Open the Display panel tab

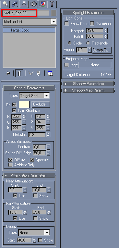click(x=43, y=4)
